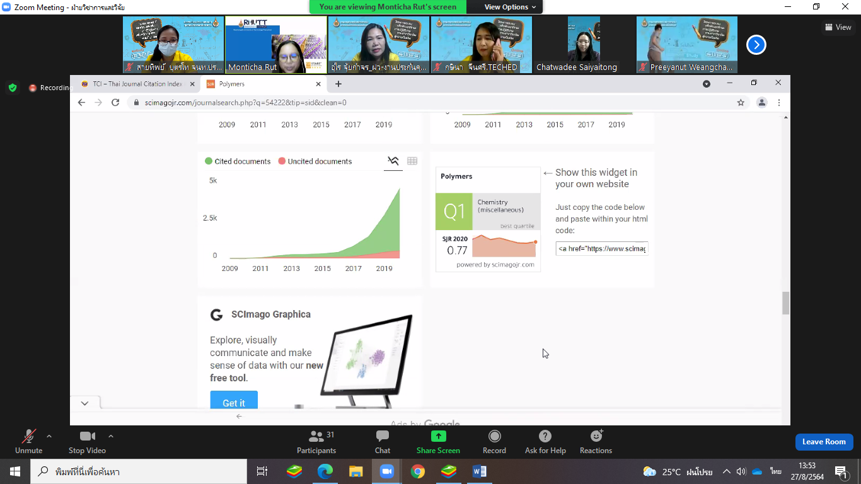Show next participants arrow in gallery strip
This screenshot has width=861, height=484.
pyautogui.click(x=756, y=45)
